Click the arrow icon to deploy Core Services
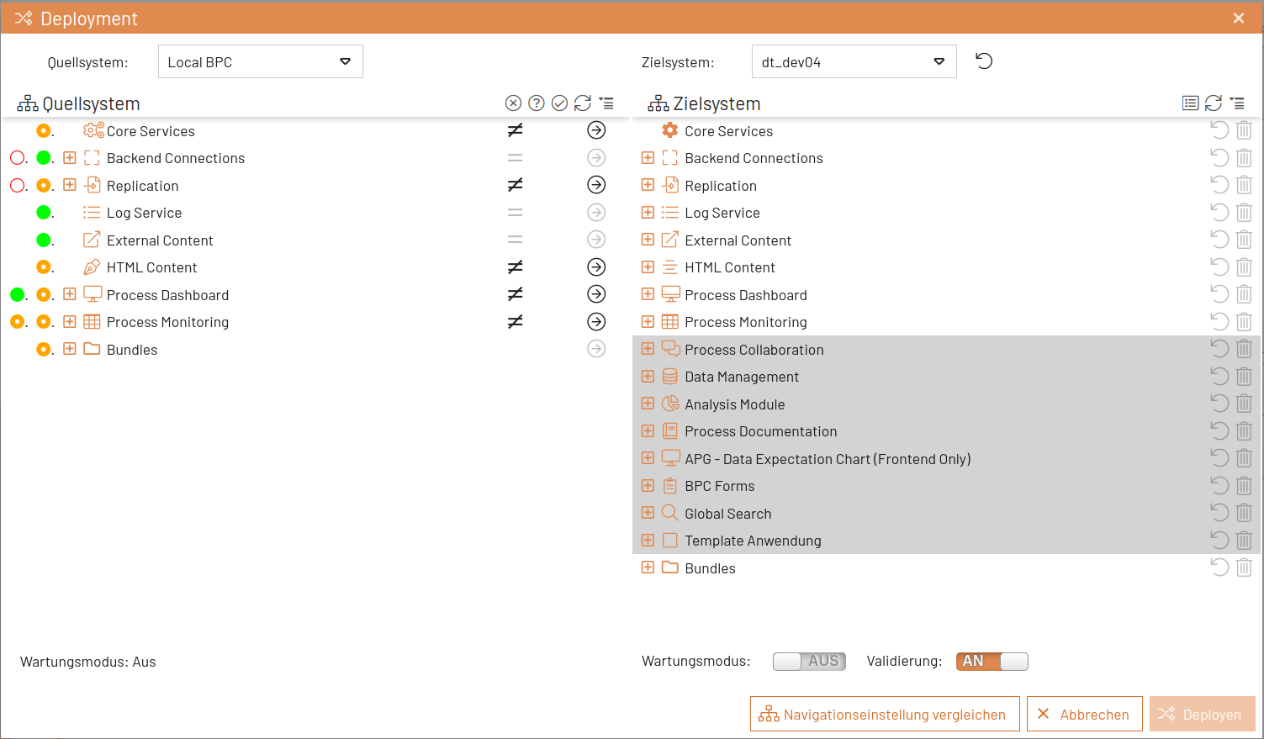The width and height of the screenshot is (1264, 739). point(596,130)
